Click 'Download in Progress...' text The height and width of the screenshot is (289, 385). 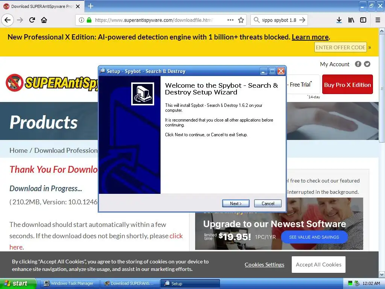click(x=45, y=189)
